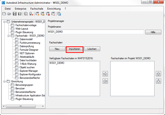Click the folder icon beside Benutzer
The width and height of the screenshot is (165, 115).
click(13, 88)
